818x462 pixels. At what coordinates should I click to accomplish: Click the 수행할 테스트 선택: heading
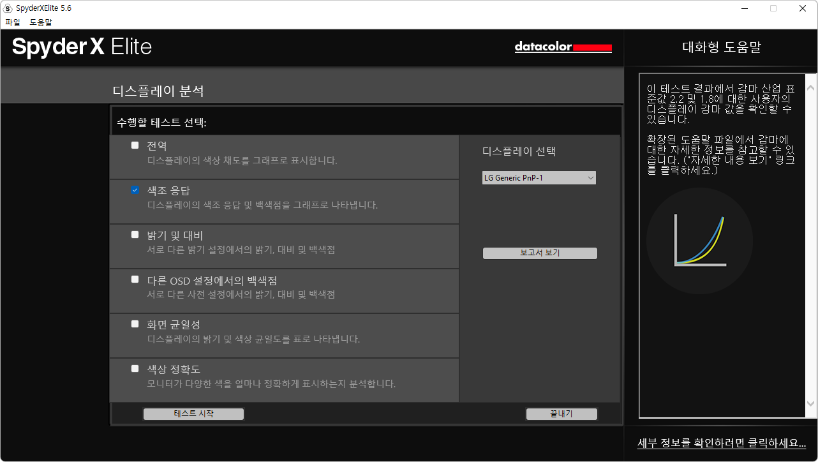(x=161, y=123)
